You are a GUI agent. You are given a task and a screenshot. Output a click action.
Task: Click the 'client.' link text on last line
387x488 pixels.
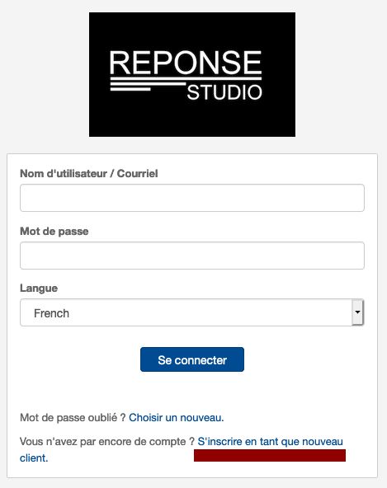34,458
